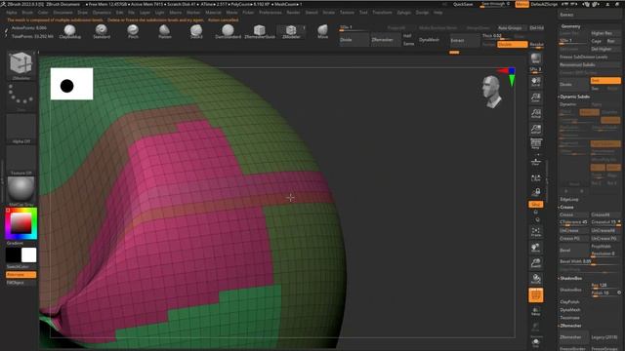Image resolution: width=625 pixels, height=351 pixels.
Task: Click the Gradient button
Action: click(x=16, y=243)
